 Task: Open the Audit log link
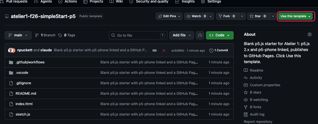pyautogui.click(x=254, y=114)
